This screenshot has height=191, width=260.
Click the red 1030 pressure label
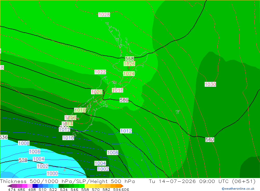[210, 84]
